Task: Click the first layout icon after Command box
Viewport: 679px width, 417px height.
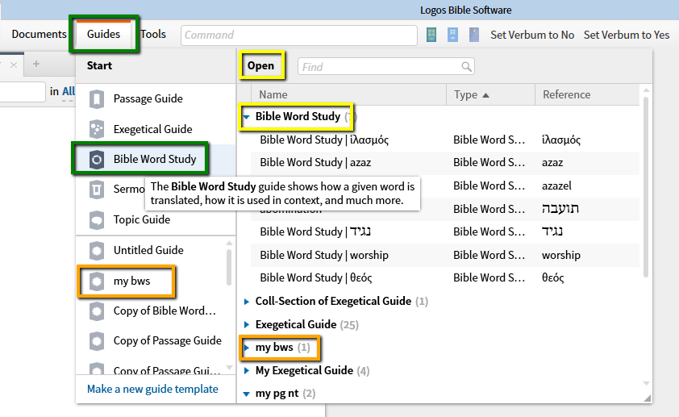Action: [431, 35]
